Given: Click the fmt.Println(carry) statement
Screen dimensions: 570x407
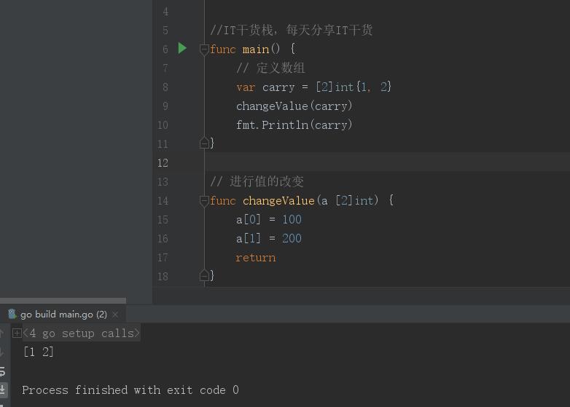Looking at the screenshot, I should pyautogui.click(x=294, y=125).
